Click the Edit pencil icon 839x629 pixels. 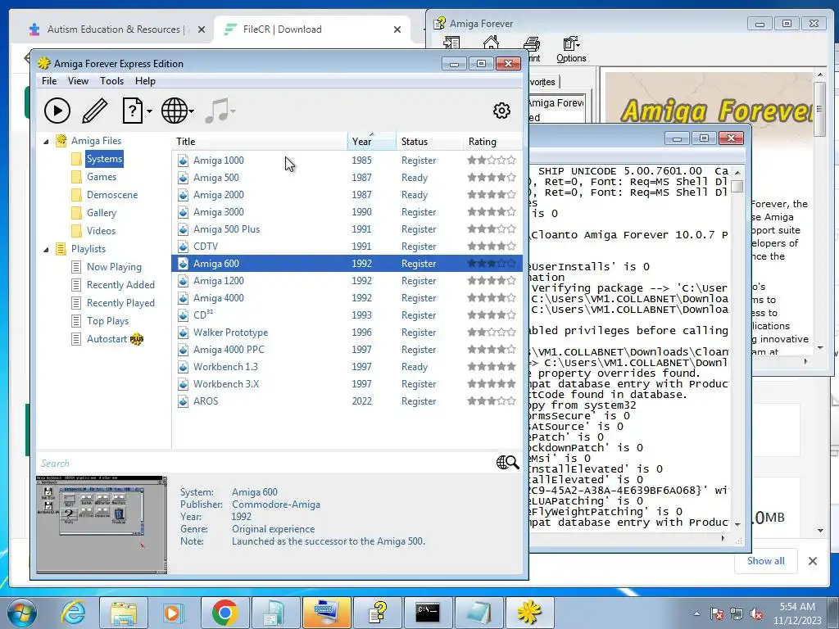(x=95, y=111)
